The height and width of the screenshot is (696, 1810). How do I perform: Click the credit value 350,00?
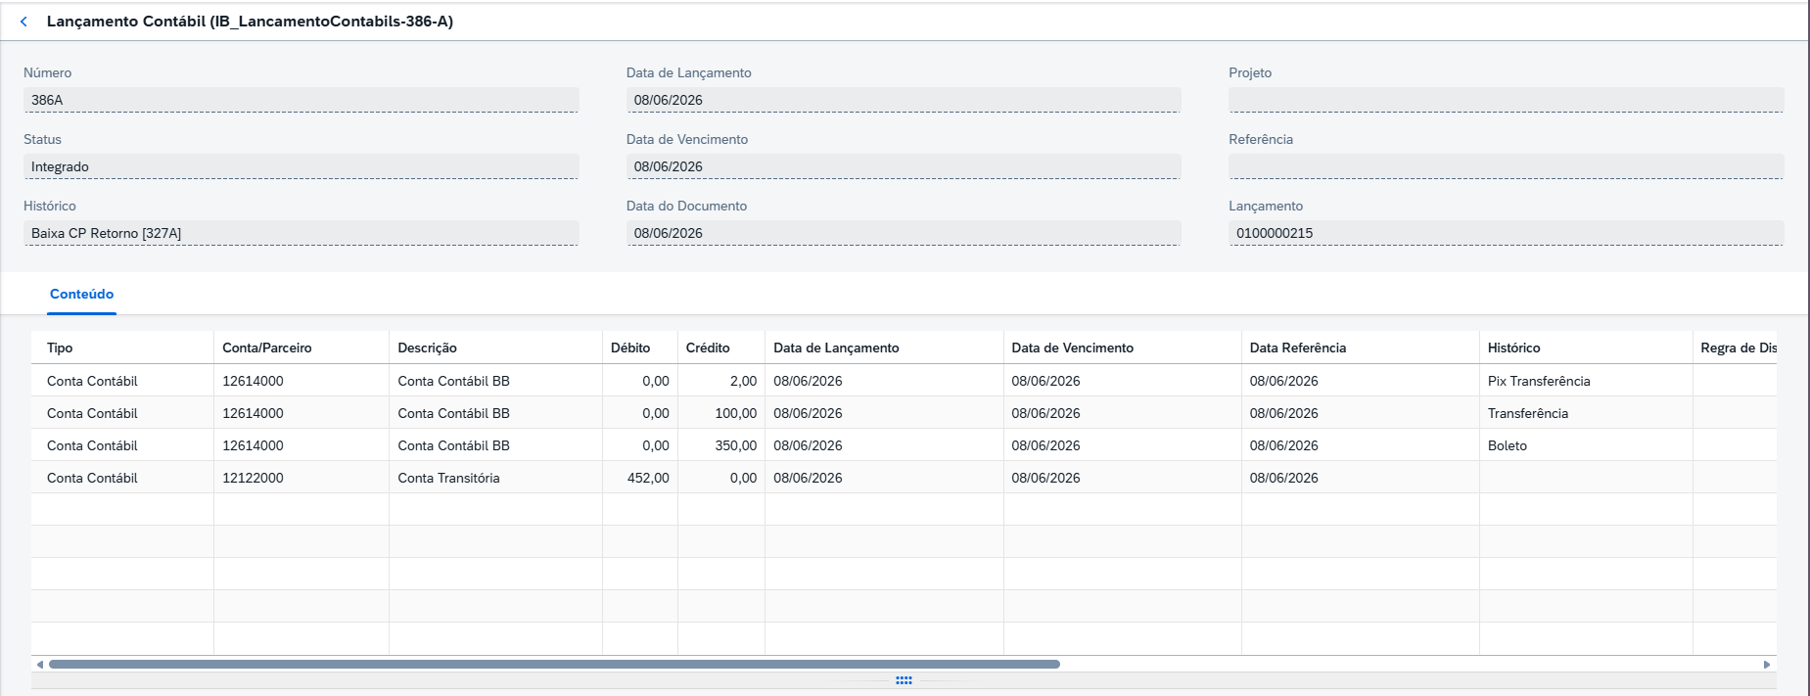736,445
